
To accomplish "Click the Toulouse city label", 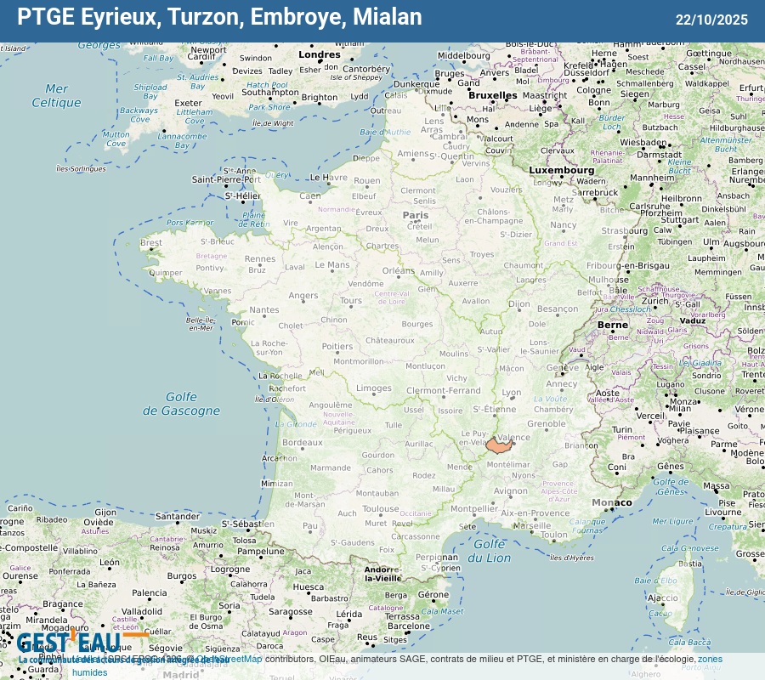I will pos(380,508).
